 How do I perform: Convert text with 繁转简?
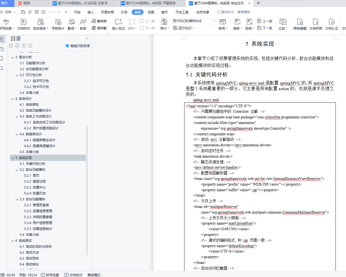click(99, 21)
